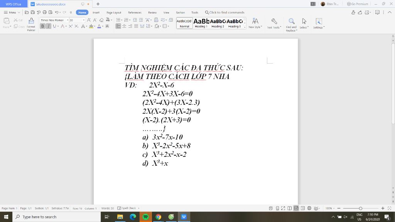Viewport: 395px width, 222px height.
Task: Open the font size dropdown
Action: coord(84,20)
